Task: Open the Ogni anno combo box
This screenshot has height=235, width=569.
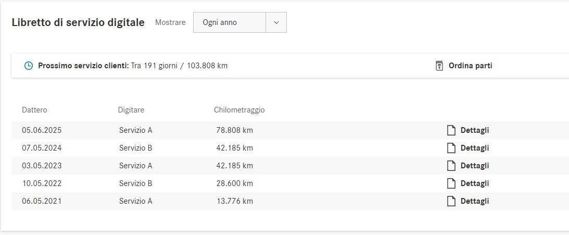Action: click(x=230, y=22)
